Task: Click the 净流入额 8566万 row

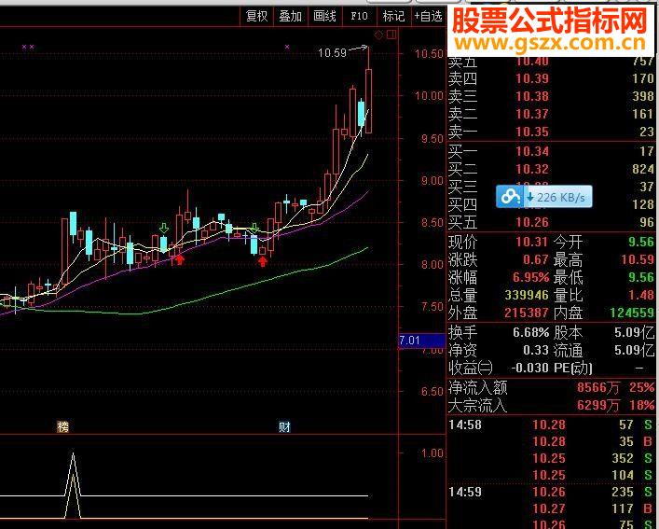Action: [x=551, y=387]
